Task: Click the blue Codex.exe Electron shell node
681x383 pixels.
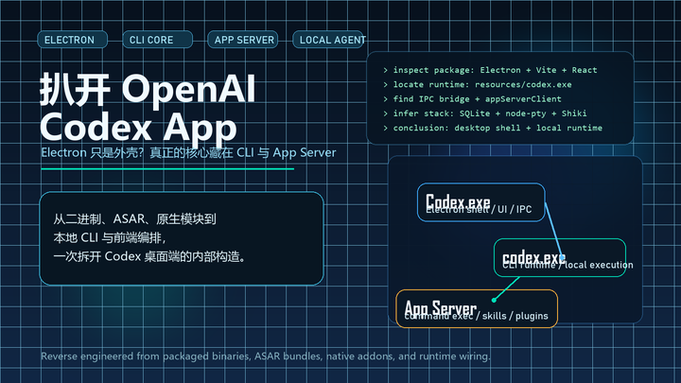Action: point(480,202)
